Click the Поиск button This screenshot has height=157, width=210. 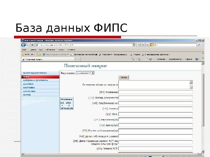[x=124, y=77]
